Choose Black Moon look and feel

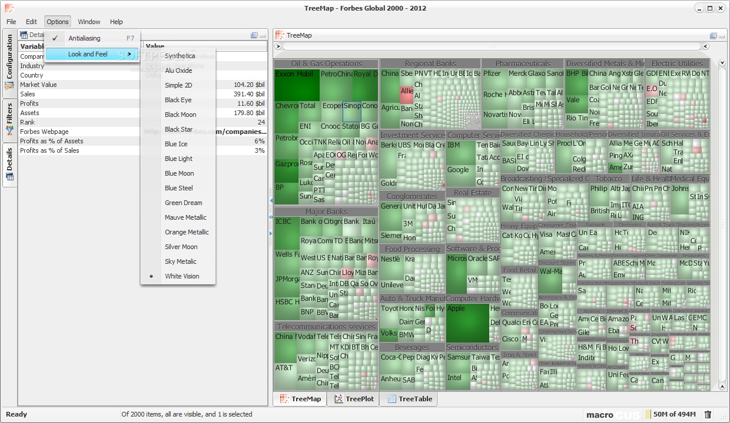[x=178, y=115]
